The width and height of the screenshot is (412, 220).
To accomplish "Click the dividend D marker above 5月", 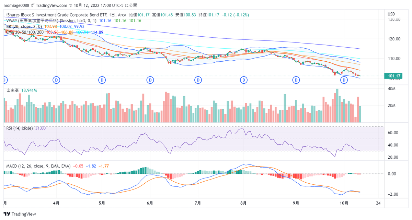I will click(102, 80).
